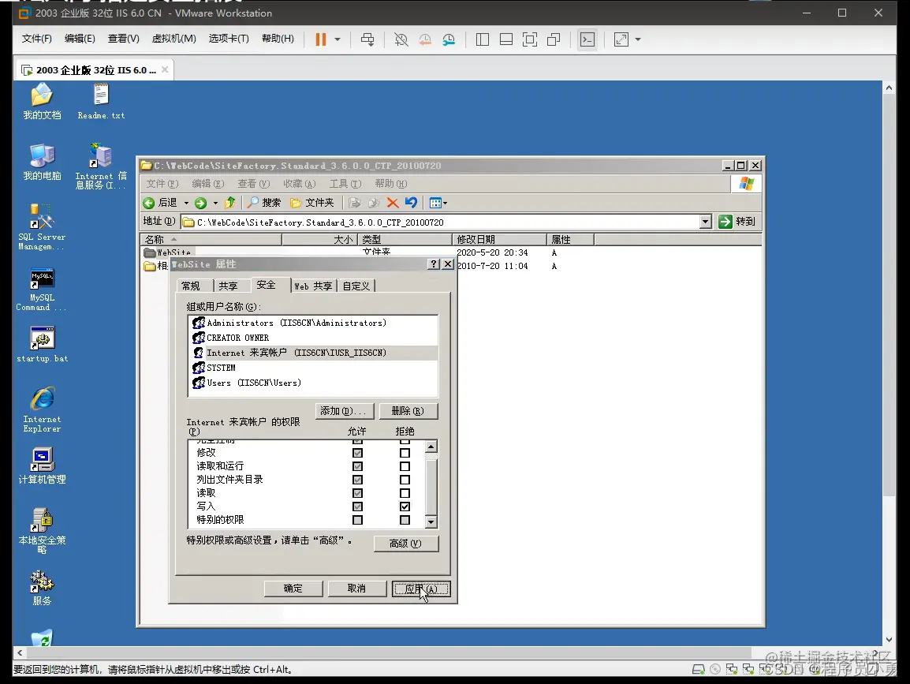
Task: Click the Move To icon in Explorer toolbar
Action: pos(355,203)
